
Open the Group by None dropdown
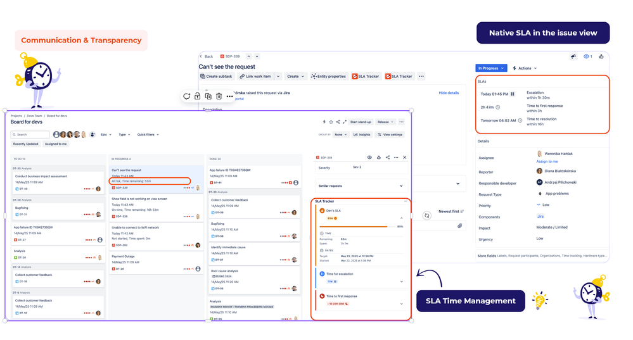point(340,135)
